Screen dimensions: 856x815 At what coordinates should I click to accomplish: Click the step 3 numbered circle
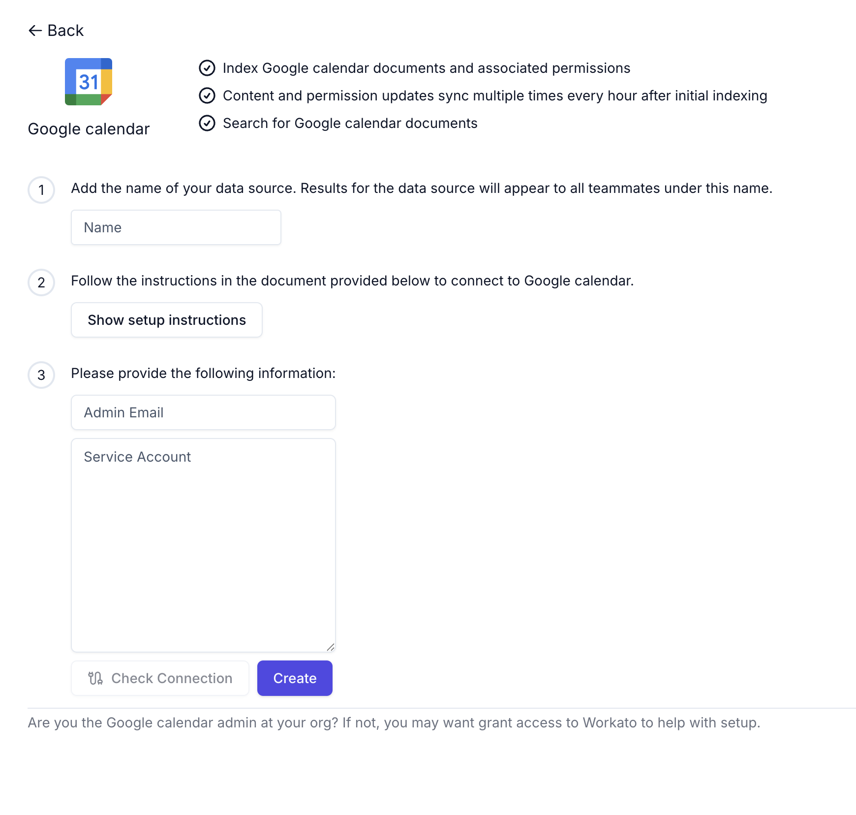(41, 375)
